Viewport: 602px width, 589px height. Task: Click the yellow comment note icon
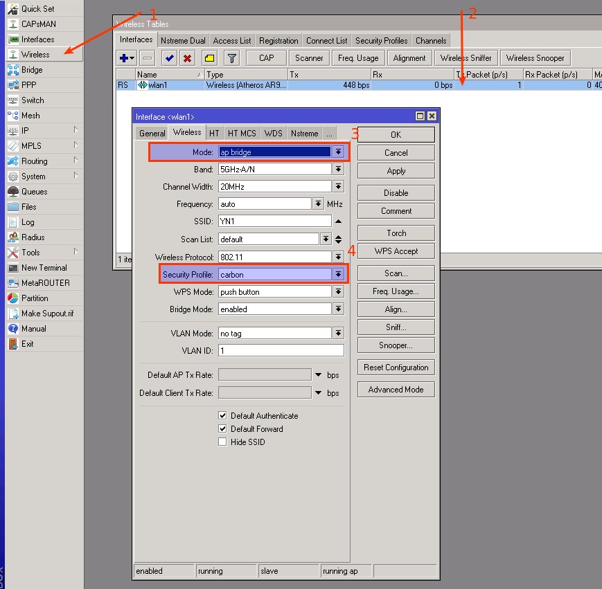pos(209,58)
